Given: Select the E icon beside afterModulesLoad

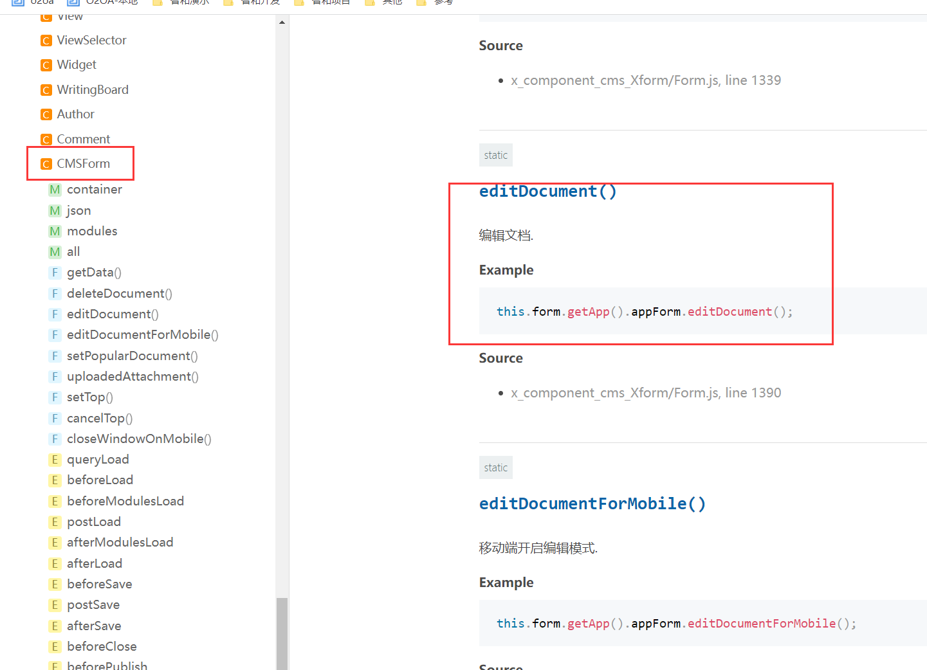Looking at the screenshot, I should pos(55,543).
